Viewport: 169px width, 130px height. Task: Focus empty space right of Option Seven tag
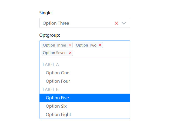101,53
